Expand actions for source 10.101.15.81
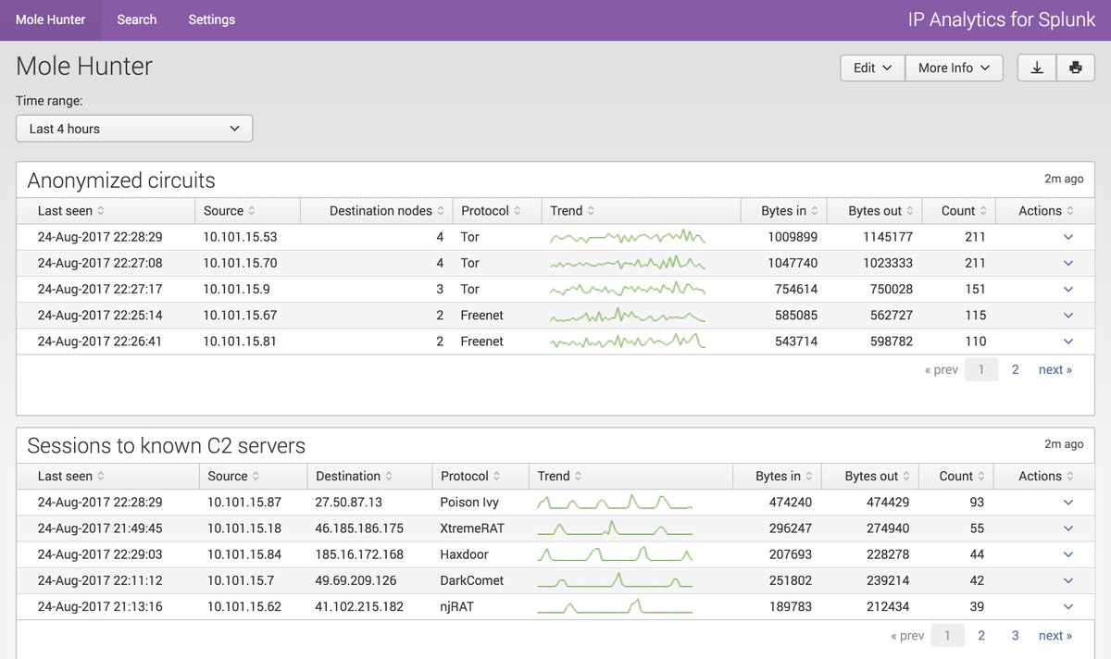Screen dimensions: 1111x659 point(1068,341)
